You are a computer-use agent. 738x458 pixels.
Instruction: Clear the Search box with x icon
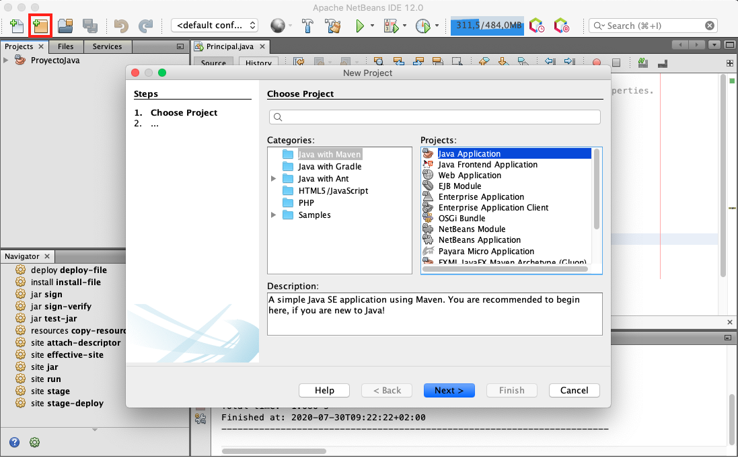click(710, 26)
